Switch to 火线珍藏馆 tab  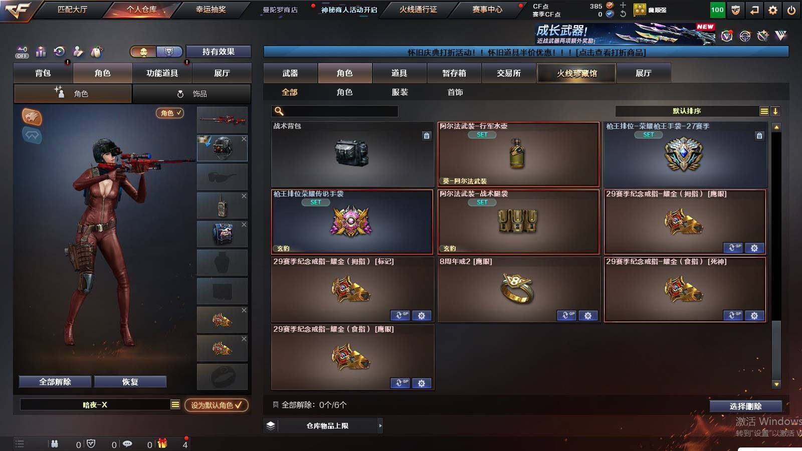tap(576, 73)
